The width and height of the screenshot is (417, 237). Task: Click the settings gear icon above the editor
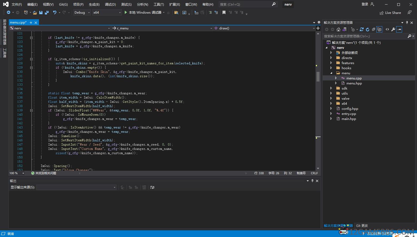(319, 22)
